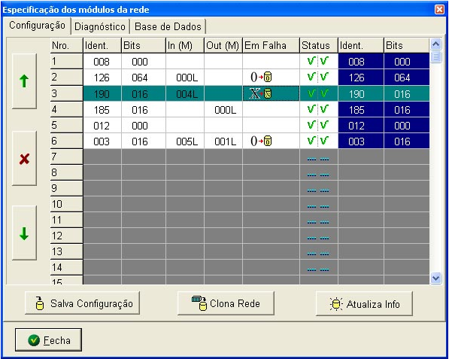
Task: Click the X Em Falha icon in row 3
Action: click(x=261, y=93)
